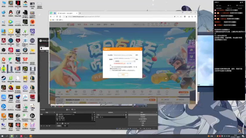Open Settings from the OBS controls list

point(143,123)
